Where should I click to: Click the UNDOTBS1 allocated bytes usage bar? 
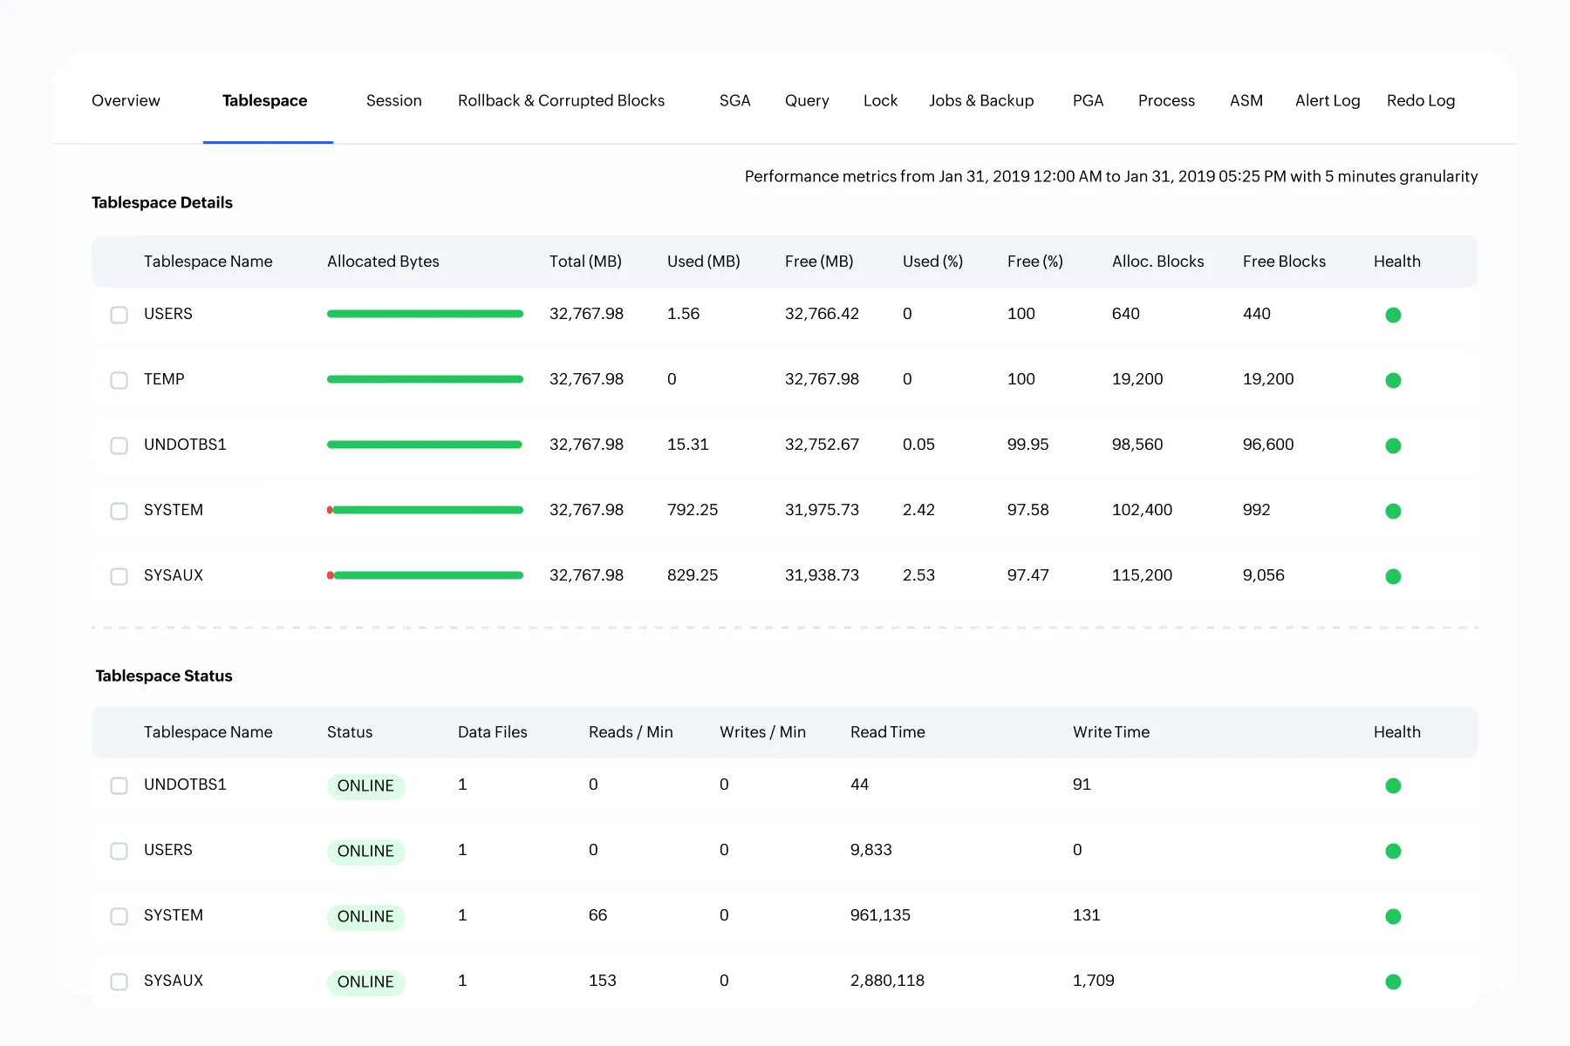click(x=425, y=445)
